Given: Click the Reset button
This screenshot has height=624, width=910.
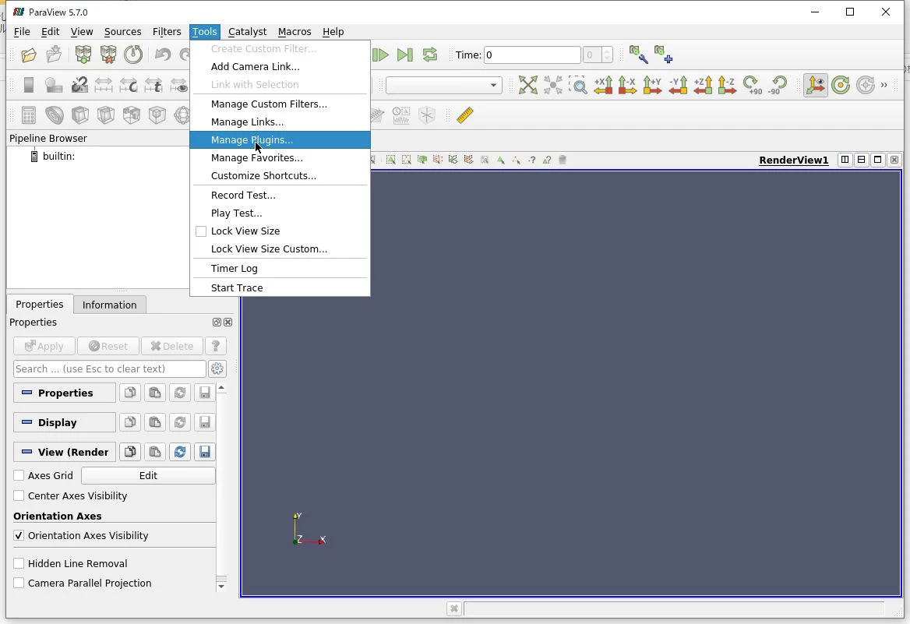Looking at the screenshot, I should pos(108,347).
